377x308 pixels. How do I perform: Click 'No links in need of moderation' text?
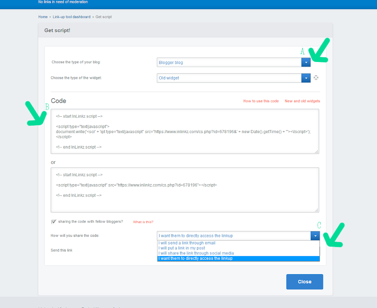click(x=63, y=2)
